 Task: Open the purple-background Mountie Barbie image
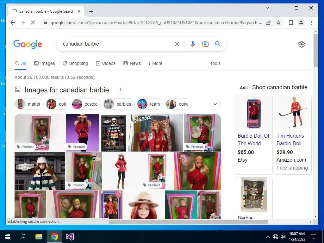83,133
